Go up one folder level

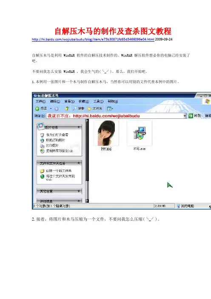(67, 109)
